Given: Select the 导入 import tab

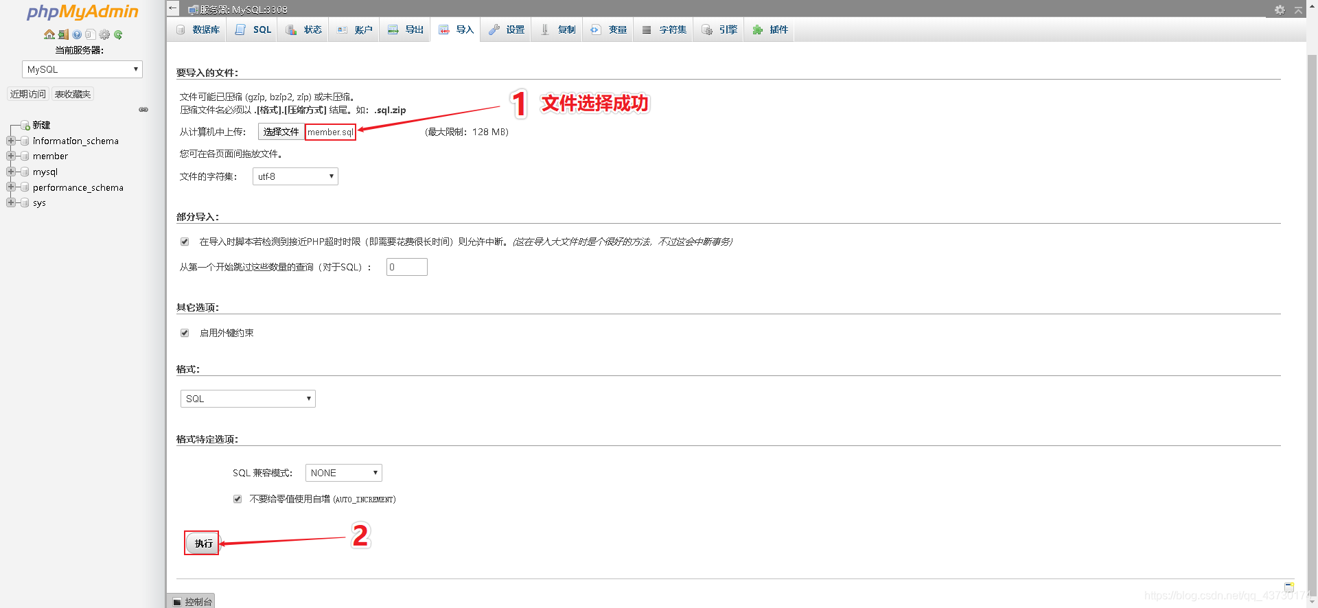Looking at the screenshot, I should [x=456, y=30].
